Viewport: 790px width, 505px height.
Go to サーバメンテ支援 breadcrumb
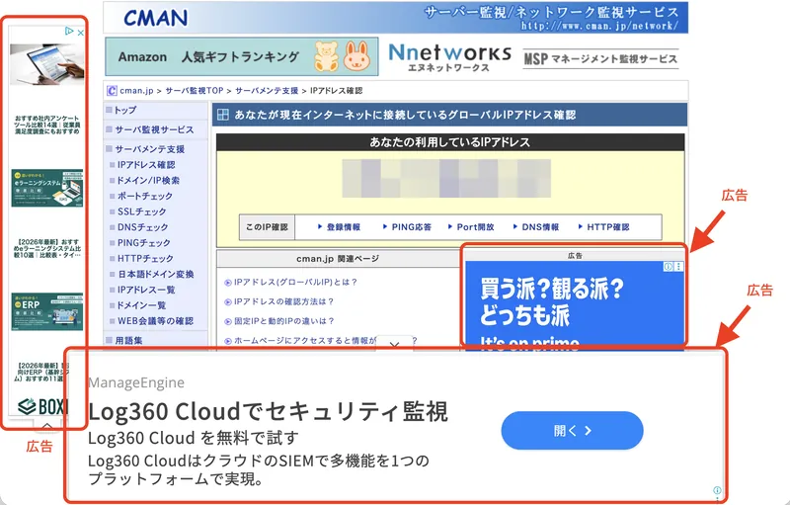point(267,91)
